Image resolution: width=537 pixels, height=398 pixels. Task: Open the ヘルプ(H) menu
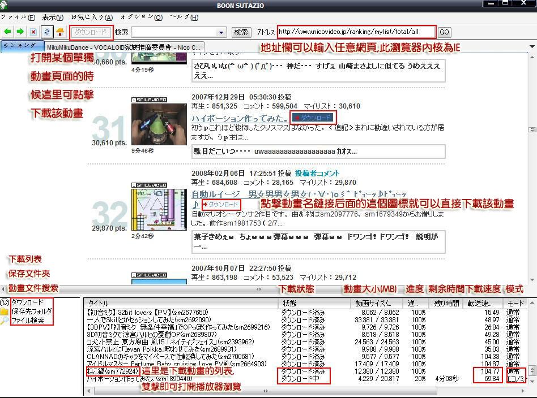[184, 17]
